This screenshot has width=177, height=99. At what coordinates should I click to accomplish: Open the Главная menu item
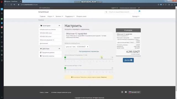point(43,16)
